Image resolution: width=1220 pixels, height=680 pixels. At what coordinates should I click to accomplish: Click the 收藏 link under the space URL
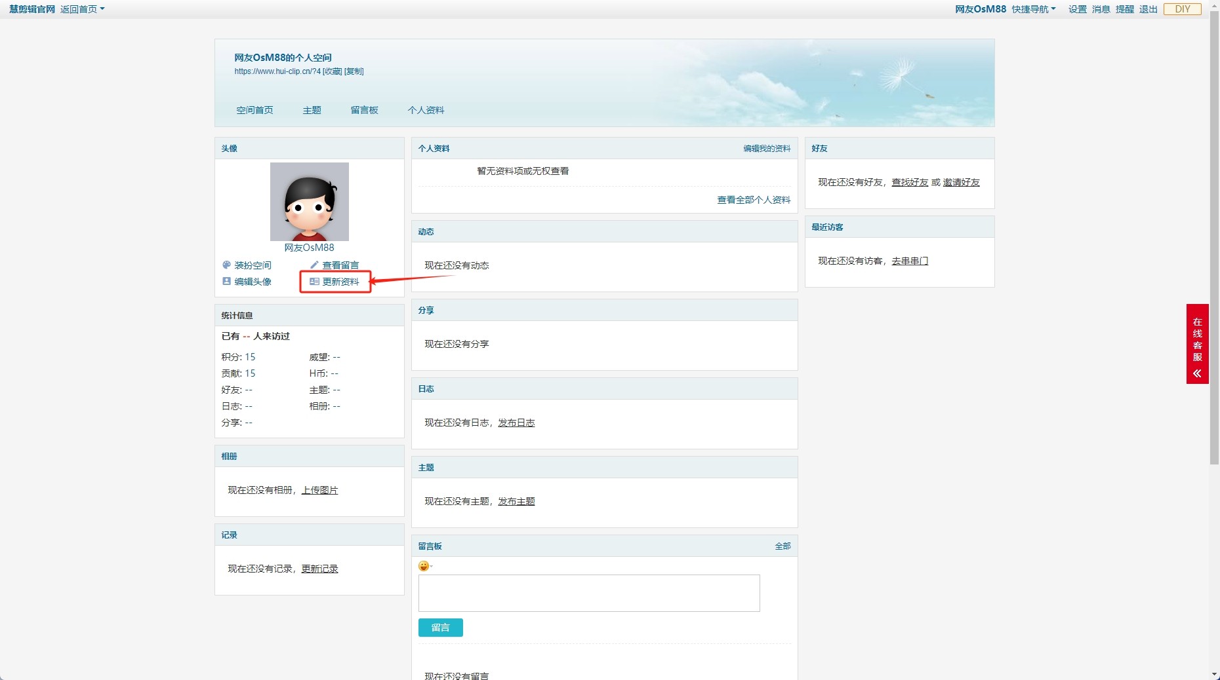[x=333, y=71]
